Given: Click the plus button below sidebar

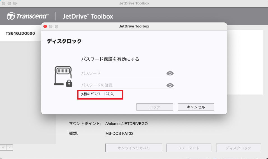Looking at the screenshot, I should click(3, 148).
